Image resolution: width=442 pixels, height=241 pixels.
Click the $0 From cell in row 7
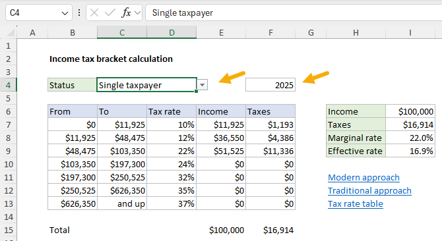[73, 124]
